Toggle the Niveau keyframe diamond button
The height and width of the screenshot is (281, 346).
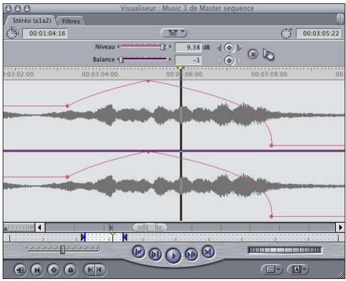pos(229,47)
